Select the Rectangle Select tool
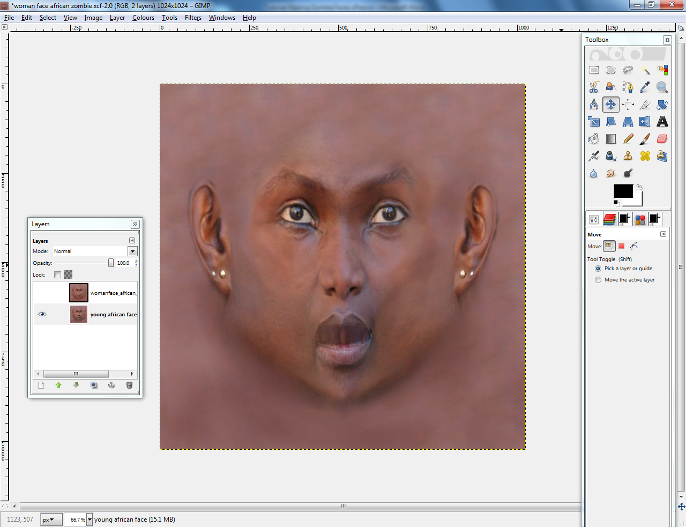The height and width of the screenshot is (527, 686). pyautogui.click(x=594, y=70)
